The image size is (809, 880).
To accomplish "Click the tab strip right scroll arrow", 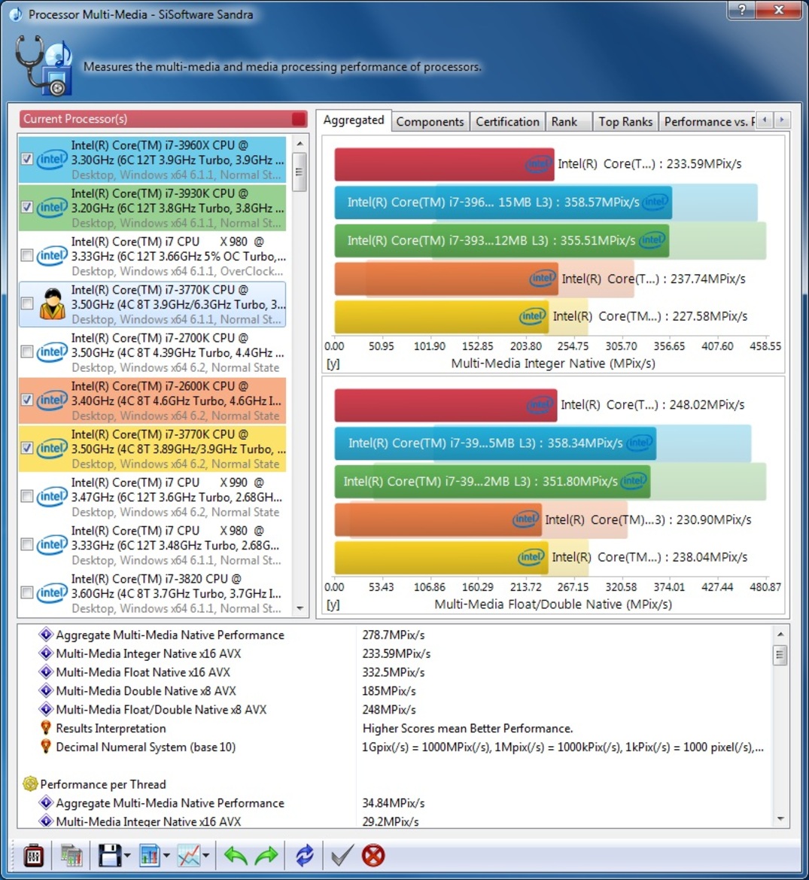I will (781, 120).
